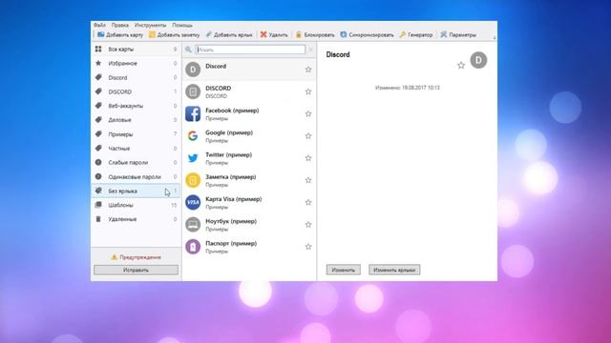Viewport: 611px width, 343px height.
Task: Click Синхронизировать in the toolbar
Action: [367, 34]
